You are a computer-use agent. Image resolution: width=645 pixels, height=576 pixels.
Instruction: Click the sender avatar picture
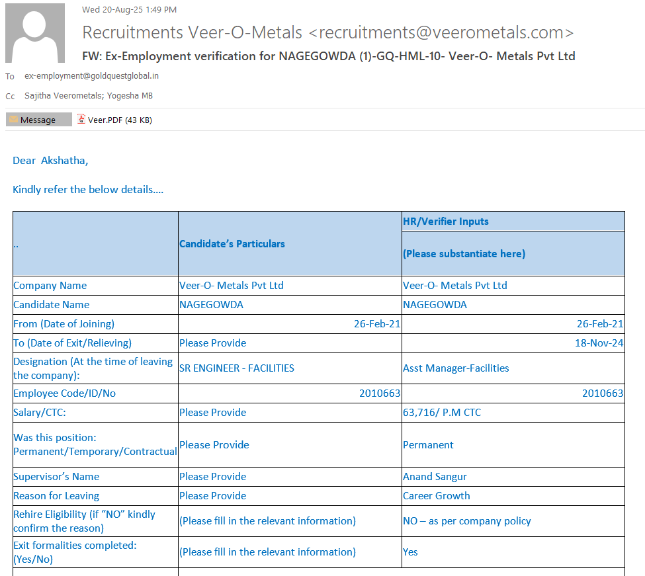point(35,33)
